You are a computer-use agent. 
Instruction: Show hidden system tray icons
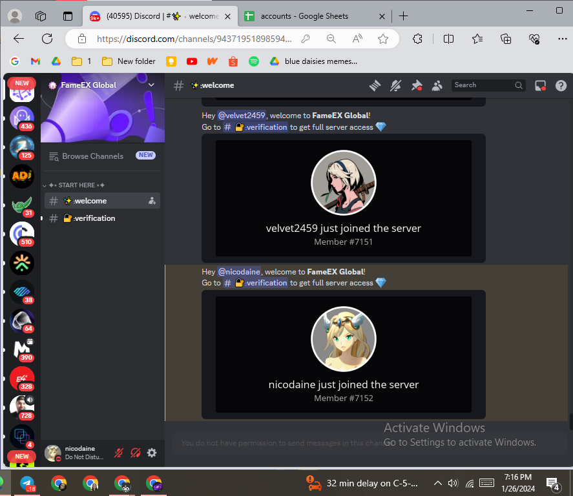click(437, 483)
